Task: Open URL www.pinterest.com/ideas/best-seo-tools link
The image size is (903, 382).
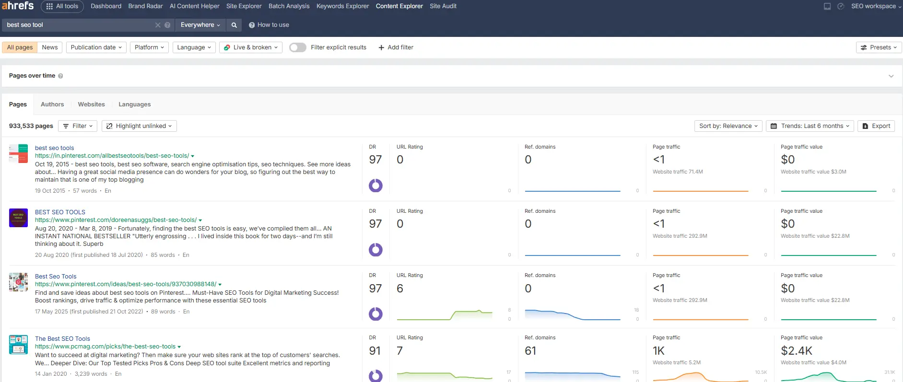Action: [x=126, y=284]
